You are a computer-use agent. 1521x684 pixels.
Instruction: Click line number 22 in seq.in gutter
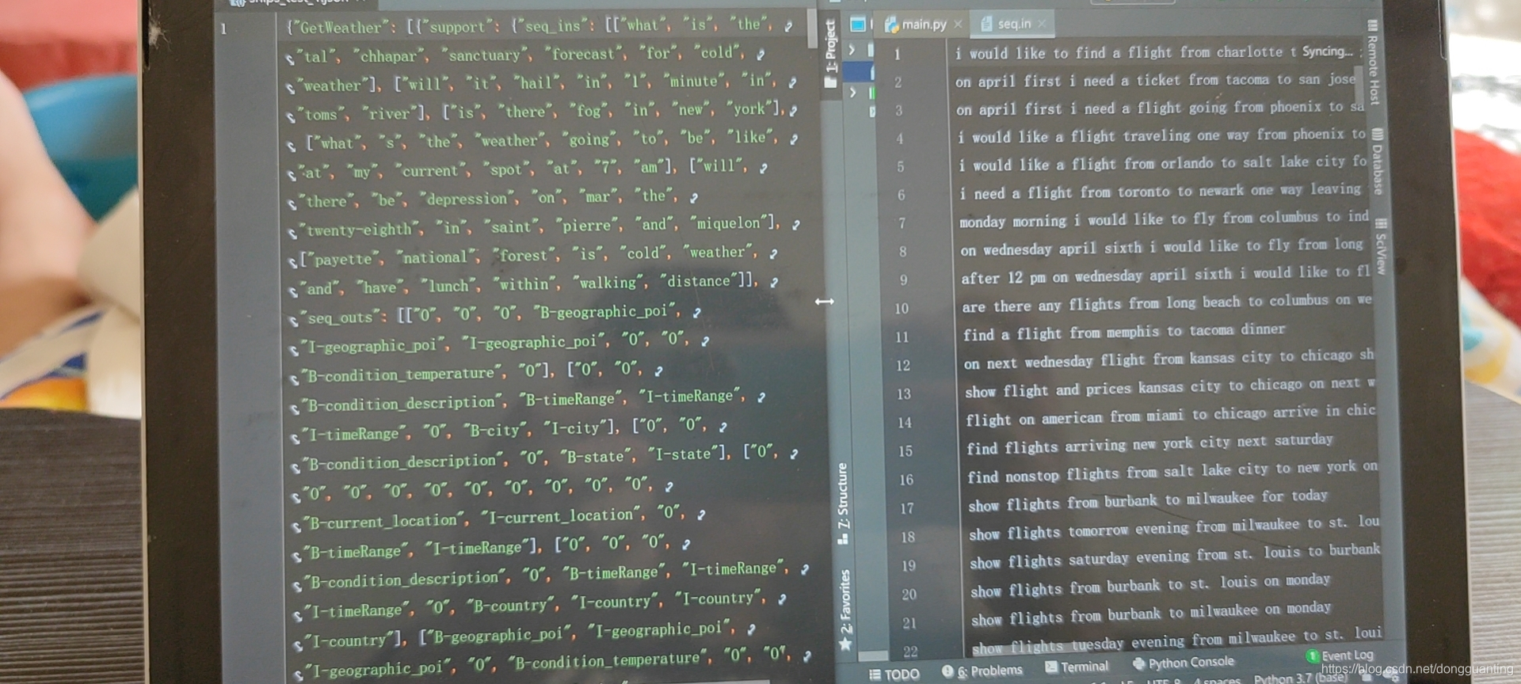pos(910,652)
